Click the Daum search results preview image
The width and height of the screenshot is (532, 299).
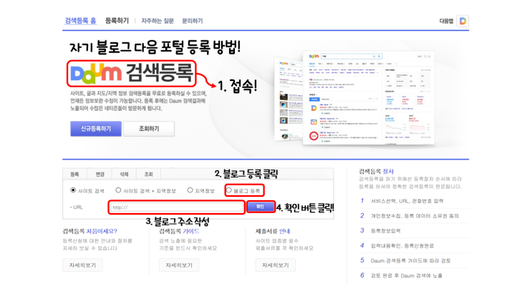pos(354,98)
